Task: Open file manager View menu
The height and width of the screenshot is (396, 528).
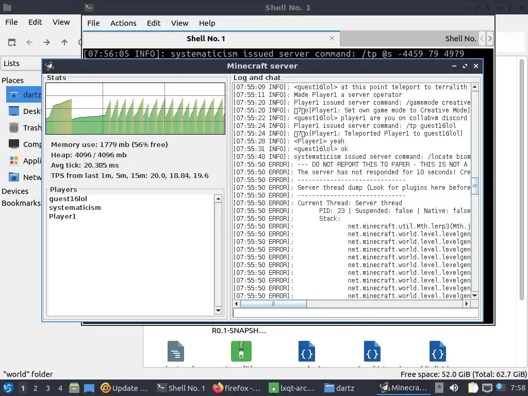Action: 61,22
